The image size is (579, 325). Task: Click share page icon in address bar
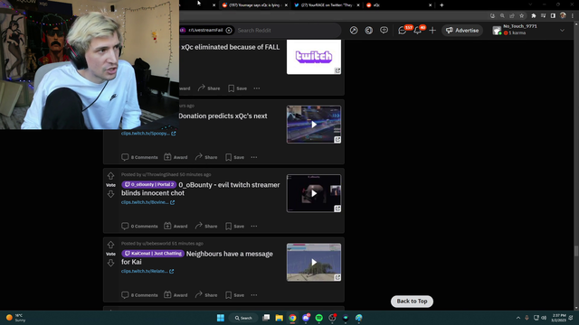[512, 16]
